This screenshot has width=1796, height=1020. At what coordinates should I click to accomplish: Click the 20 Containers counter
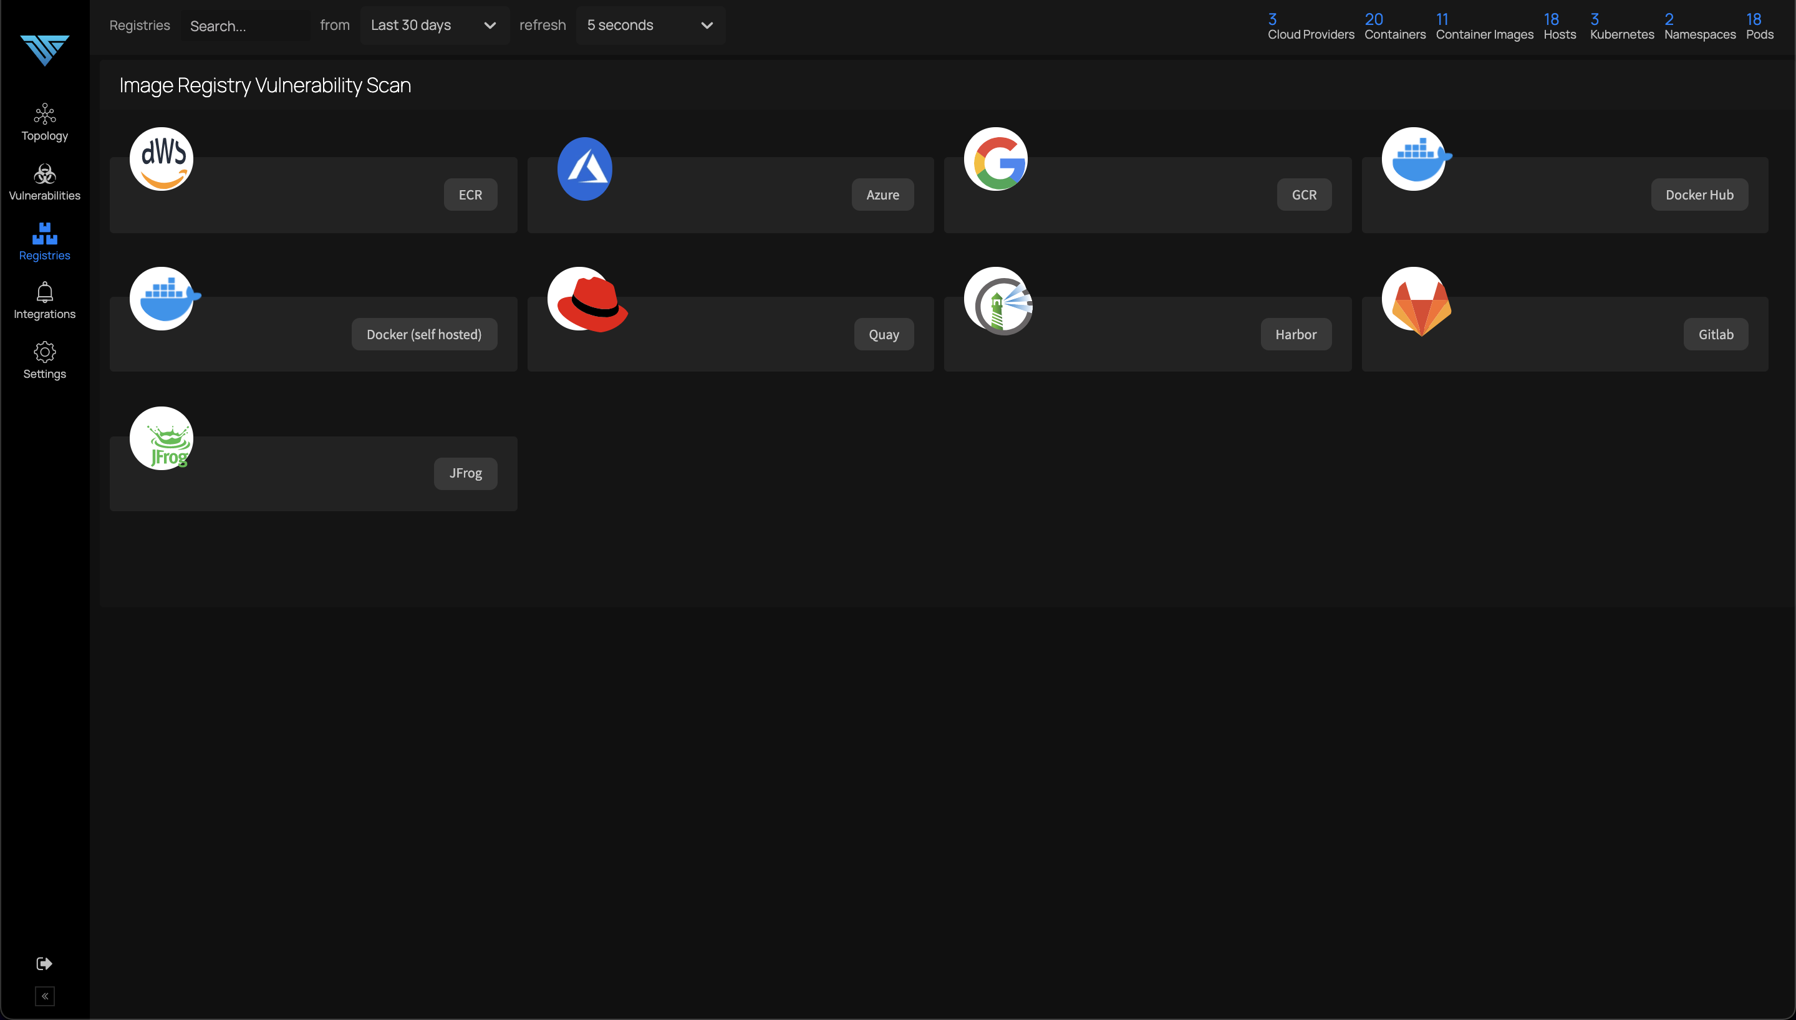(x=1394, y=27)
